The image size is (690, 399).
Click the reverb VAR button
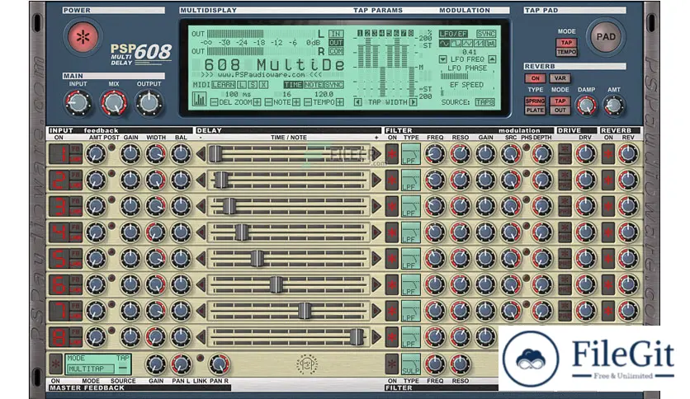coord(560,78)
